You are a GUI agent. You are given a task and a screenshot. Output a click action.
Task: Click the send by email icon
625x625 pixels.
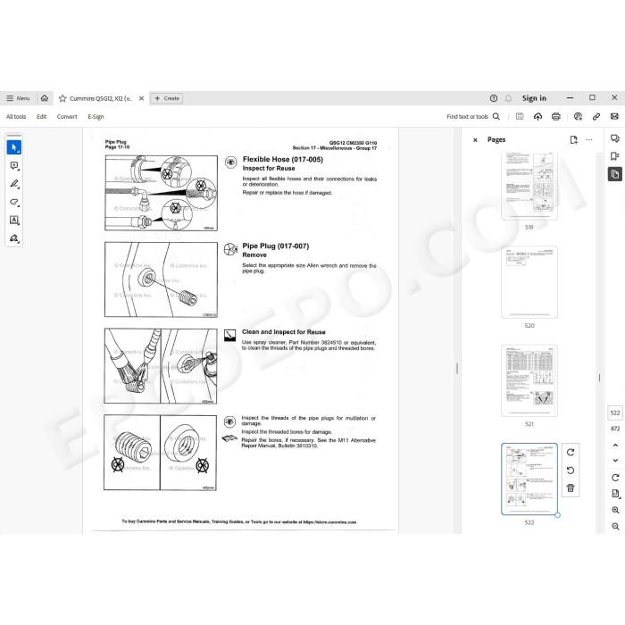(x=614, y=116)
